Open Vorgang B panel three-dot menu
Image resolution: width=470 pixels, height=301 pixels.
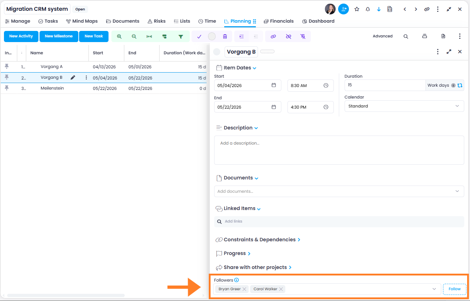[x=438, y=52]
